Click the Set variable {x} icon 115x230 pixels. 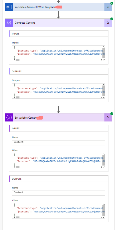pos(9,117)
